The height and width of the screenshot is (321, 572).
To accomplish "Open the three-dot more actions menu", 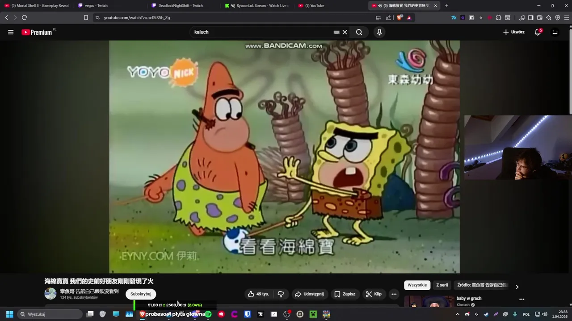I will point(394,294).
